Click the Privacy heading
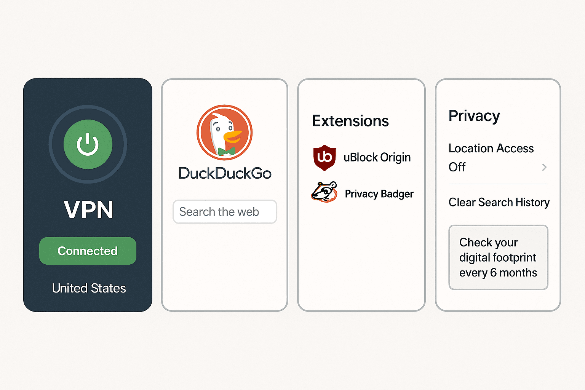The width and height of the screenshot is (585, 390). 474,116
